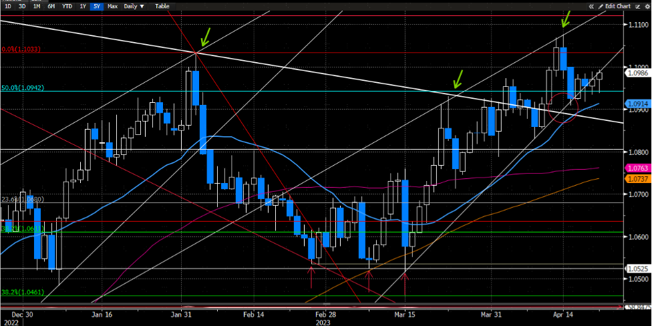Click the Feb 14 date axis label

pos(254,314)
